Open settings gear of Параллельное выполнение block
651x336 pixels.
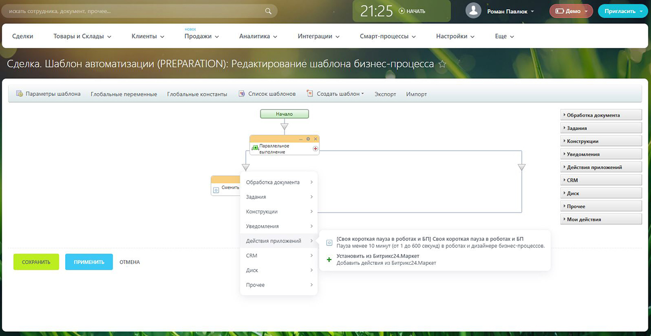click(308, 139)
